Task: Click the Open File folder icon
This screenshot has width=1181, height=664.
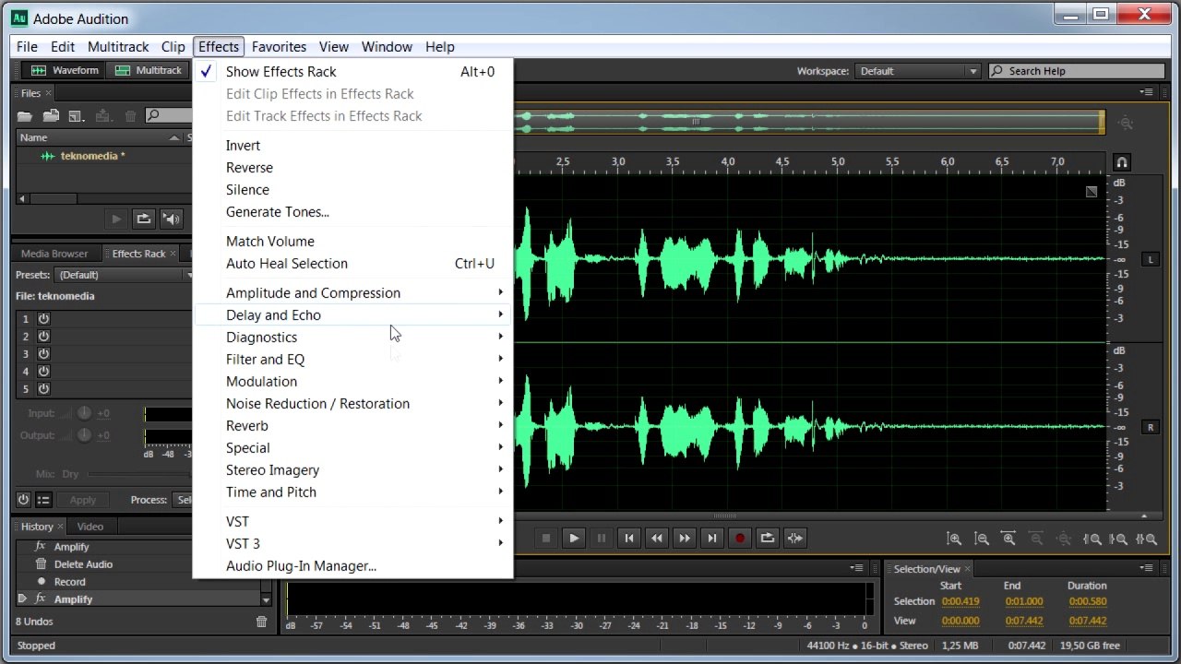Action: (x=25, y=115)
